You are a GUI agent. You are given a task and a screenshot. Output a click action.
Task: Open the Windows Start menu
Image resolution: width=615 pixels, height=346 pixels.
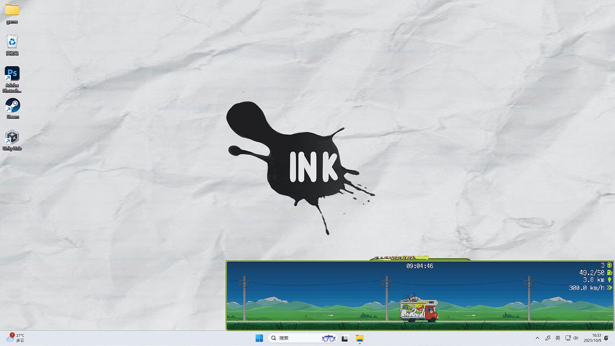coord(259,338)
